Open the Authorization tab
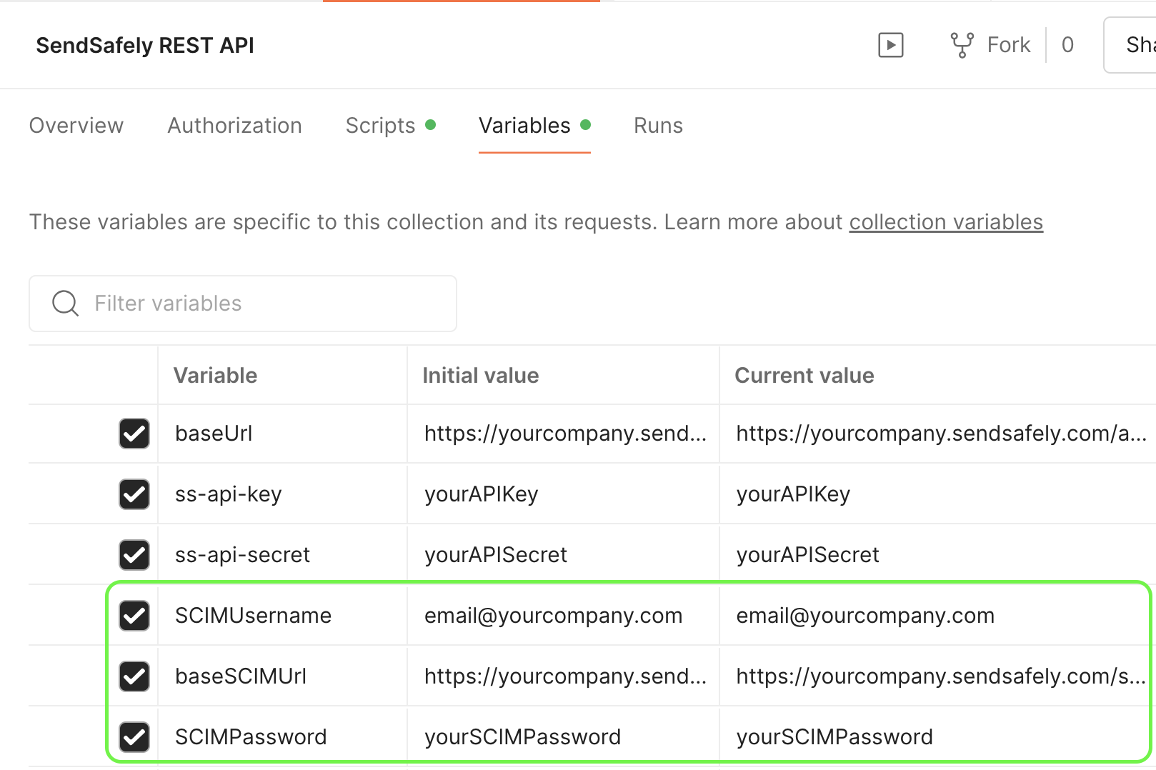 click(x=234, y=126)
